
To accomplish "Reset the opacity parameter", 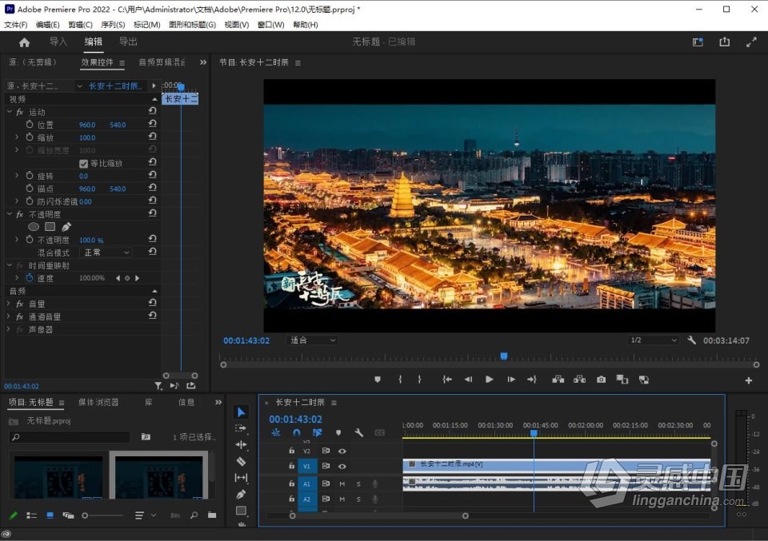I will point(152,239).
